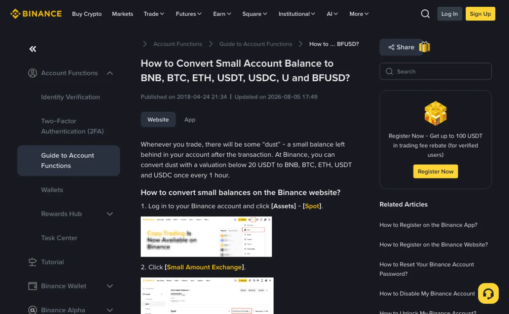509x314 pixels.
Task: Click the Tutorial signpost icon
Action: click(33, 262)
